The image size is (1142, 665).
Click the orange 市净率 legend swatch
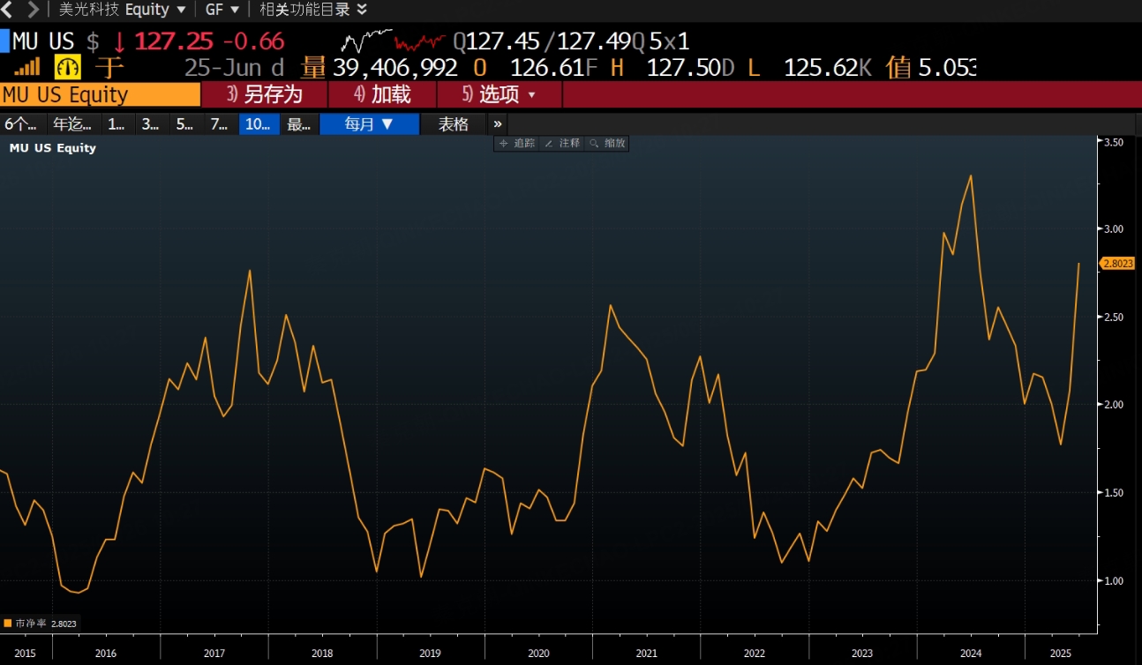[x=7, y=624]
